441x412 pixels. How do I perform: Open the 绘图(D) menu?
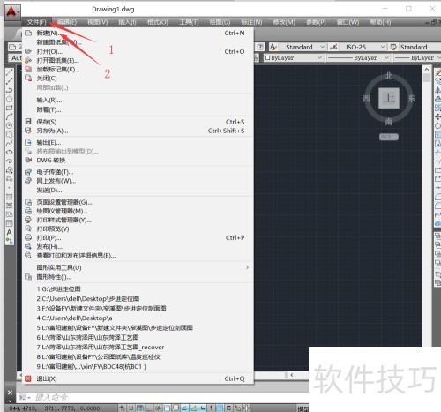click(x=220, y=22)
